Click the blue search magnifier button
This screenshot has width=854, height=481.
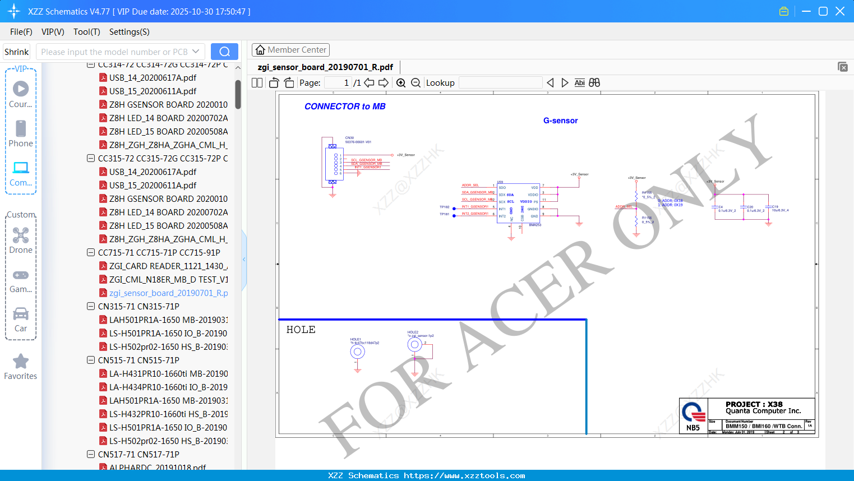pyautogui.click(x=224, y=52)
